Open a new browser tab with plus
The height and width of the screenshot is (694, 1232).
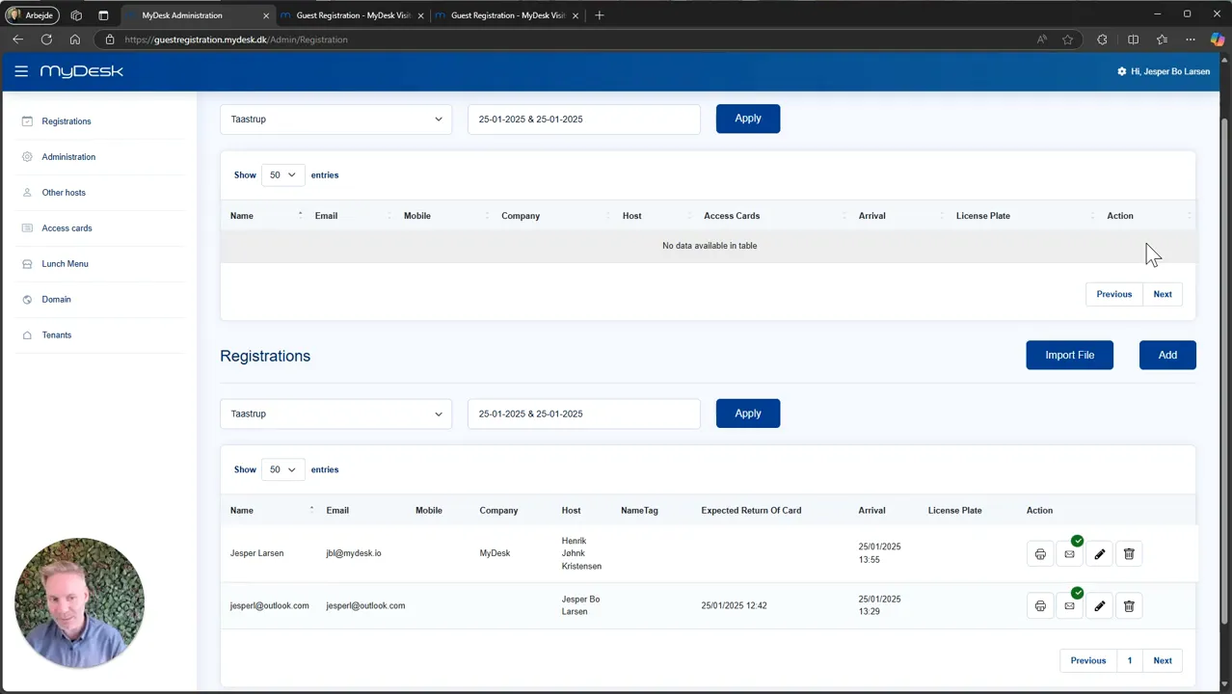pos(600,15)
